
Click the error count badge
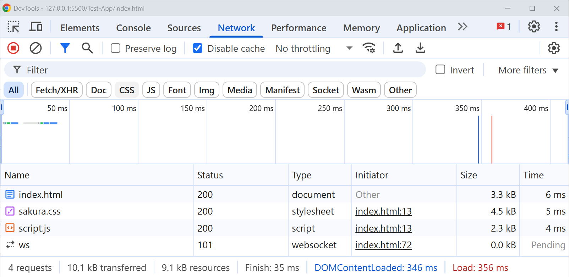click(x=504, y=27)
